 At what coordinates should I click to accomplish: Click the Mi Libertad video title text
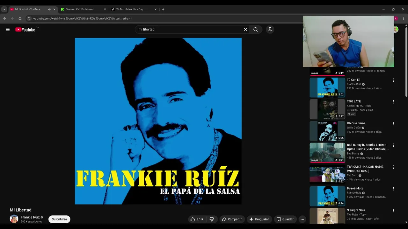[20, 210]
